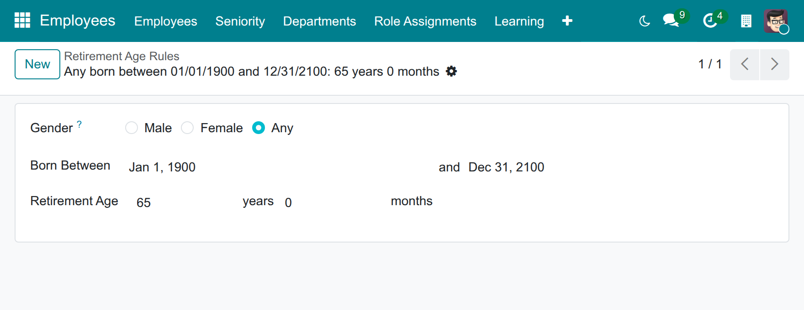The image size is (804, 310).
Task: Click the New button
Action: click(37, 64)
